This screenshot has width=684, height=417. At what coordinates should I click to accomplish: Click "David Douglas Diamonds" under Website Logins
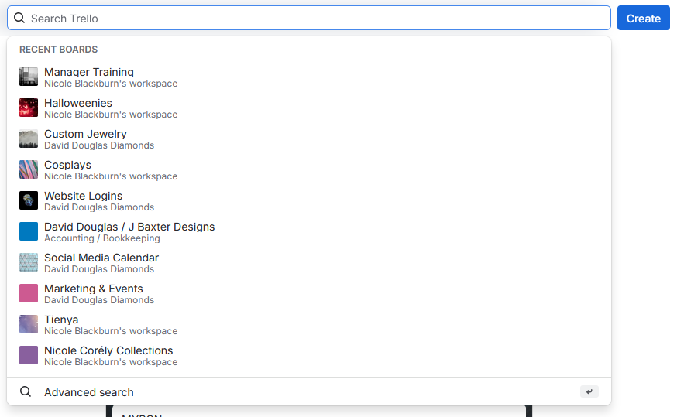click(99, 207)
